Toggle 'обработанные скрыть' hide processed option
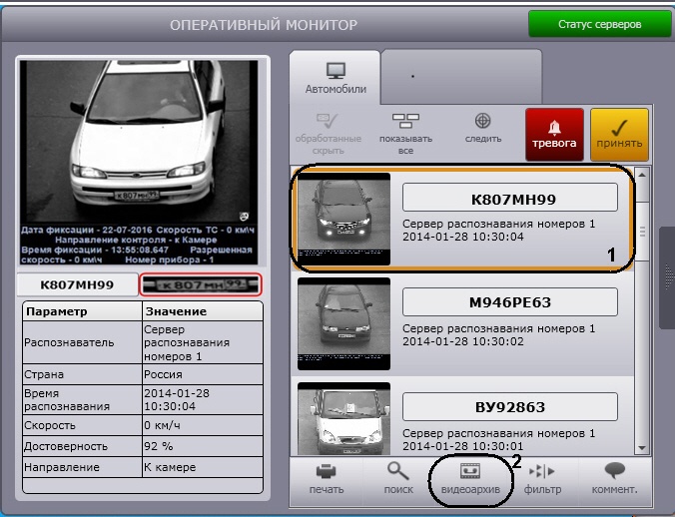Screen dimensions: 675x517 pos(329,132)
